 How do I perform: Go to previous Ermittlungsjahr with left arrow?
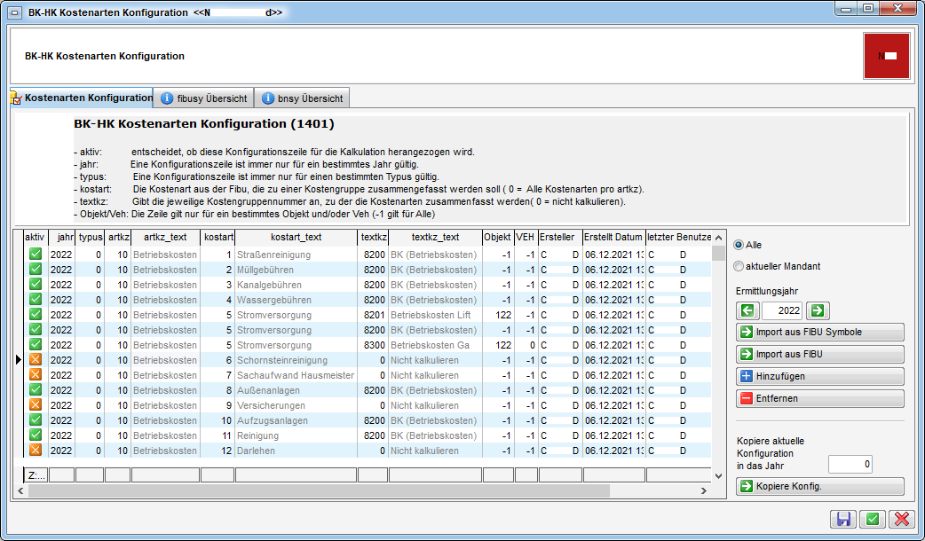[x=747, y=310]
